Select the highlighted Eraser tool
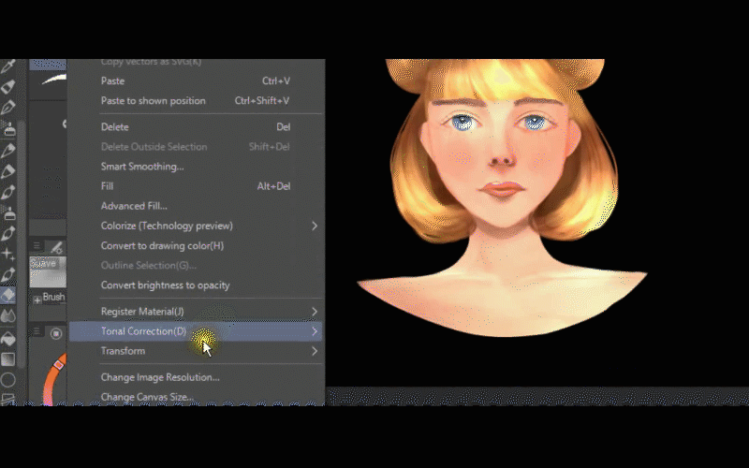The image size is (749, 468). pyautogui.click(x=7, y=295)
